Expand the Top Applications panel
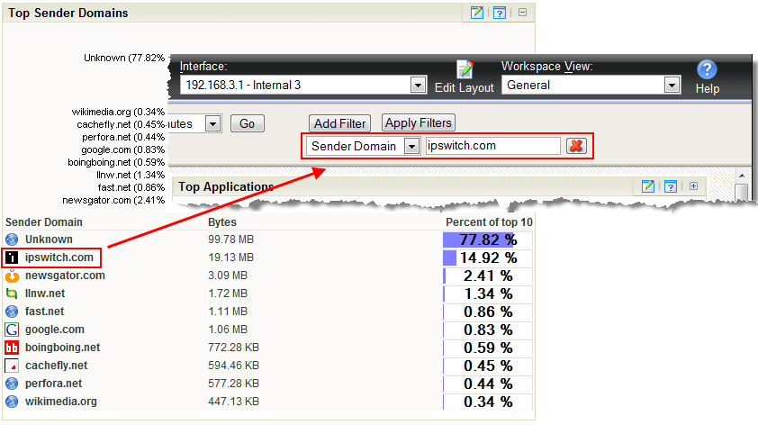 click(693, 186)
